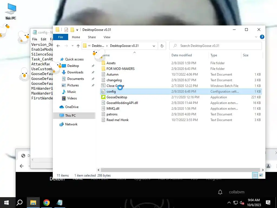The height and width of the screenshot is (208, 277).
Task: Click DesktopGoose v0.31 breadcrumb segment
Action: 124,46
